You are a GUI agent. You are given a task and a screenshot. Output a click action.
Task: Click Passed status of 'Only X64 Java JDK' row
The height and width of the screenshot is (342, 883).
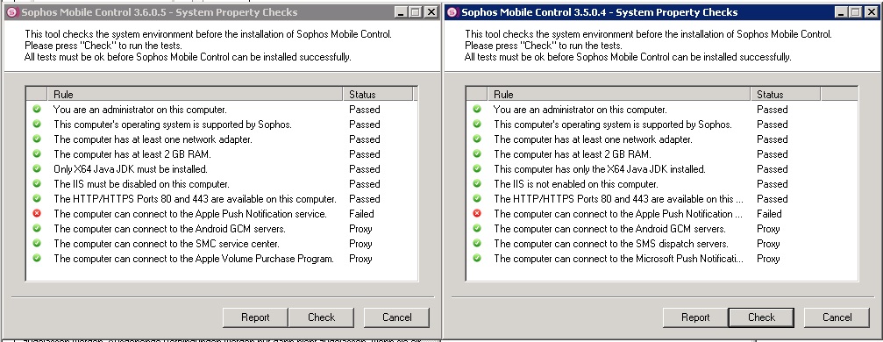(365, 169)
